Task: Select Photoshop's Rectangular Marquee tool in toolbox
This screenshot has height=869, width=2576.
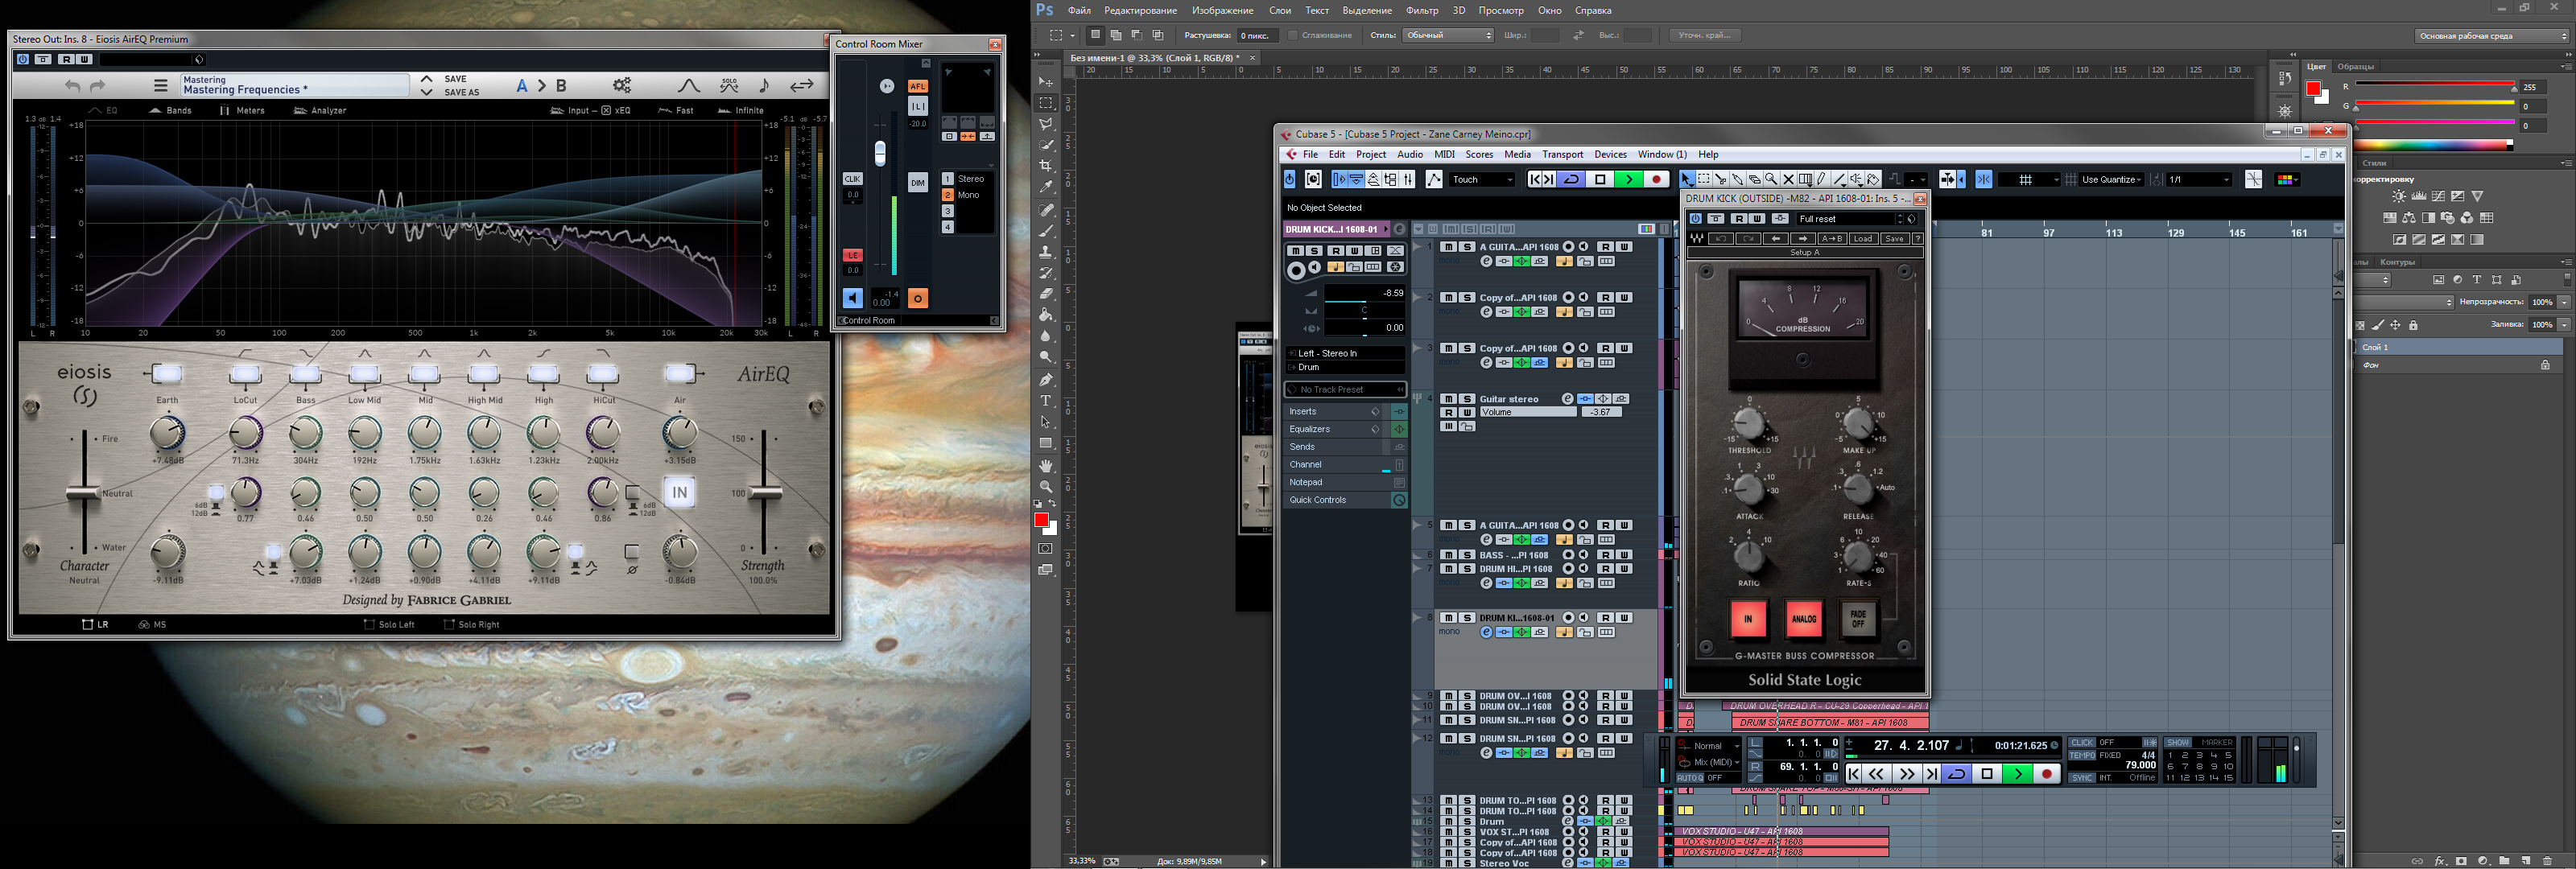Action: [1046, 104]
